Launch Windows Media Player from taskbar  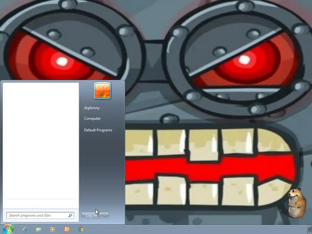[x=52, y=229]
